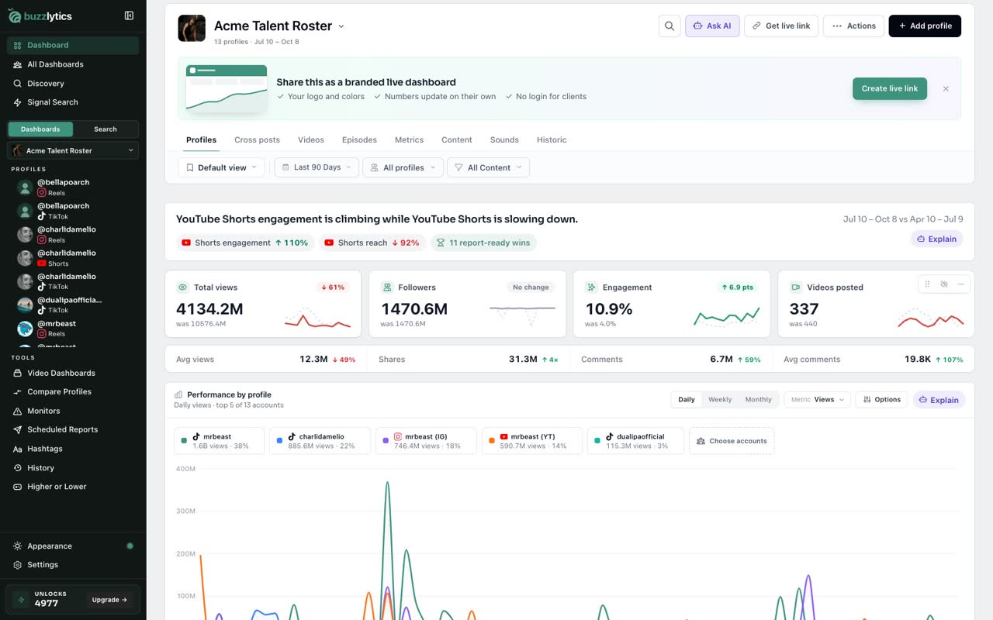
Task: Click the Add profile button
Action: [925, 26]
